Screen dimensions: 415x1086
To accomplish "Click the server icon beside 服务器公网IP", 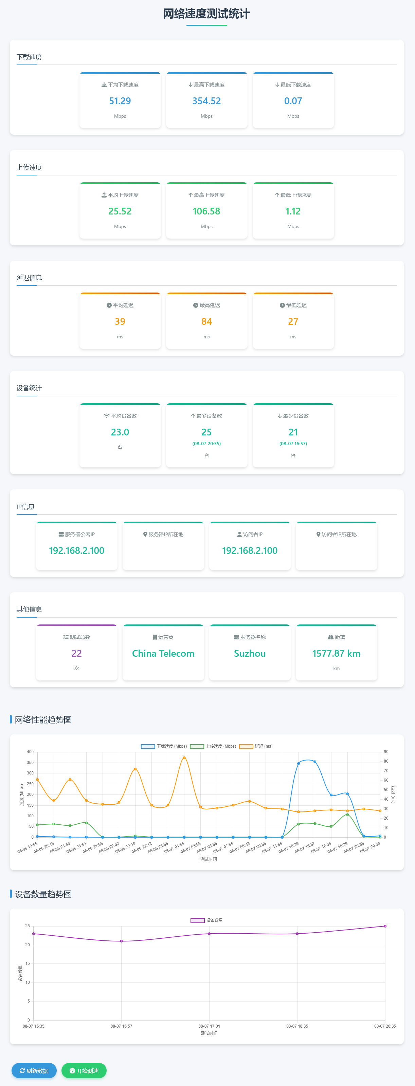I will (x=61, y=535).
